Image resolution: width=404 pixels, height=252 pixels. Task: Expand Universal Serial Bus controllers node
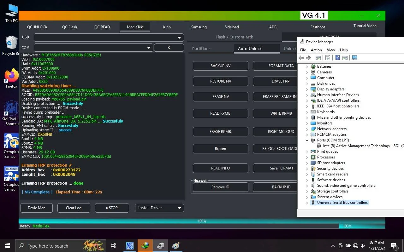click(x=307, y=203)
